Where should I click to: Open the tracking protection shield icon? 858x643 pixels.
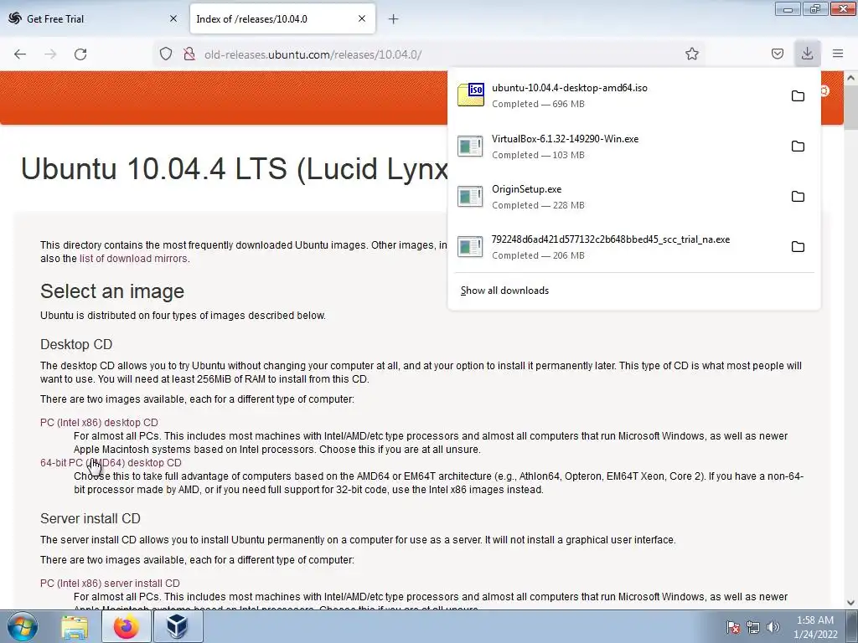[x=166, y=54]
